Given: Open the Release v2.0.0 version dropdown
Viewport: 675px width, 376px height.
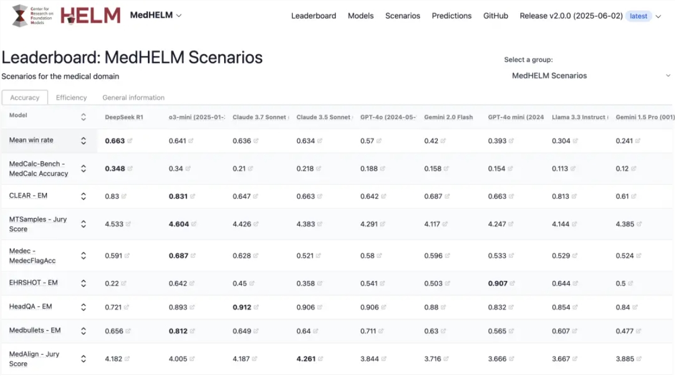Looking at the screenshot, I should coord(590,16).
